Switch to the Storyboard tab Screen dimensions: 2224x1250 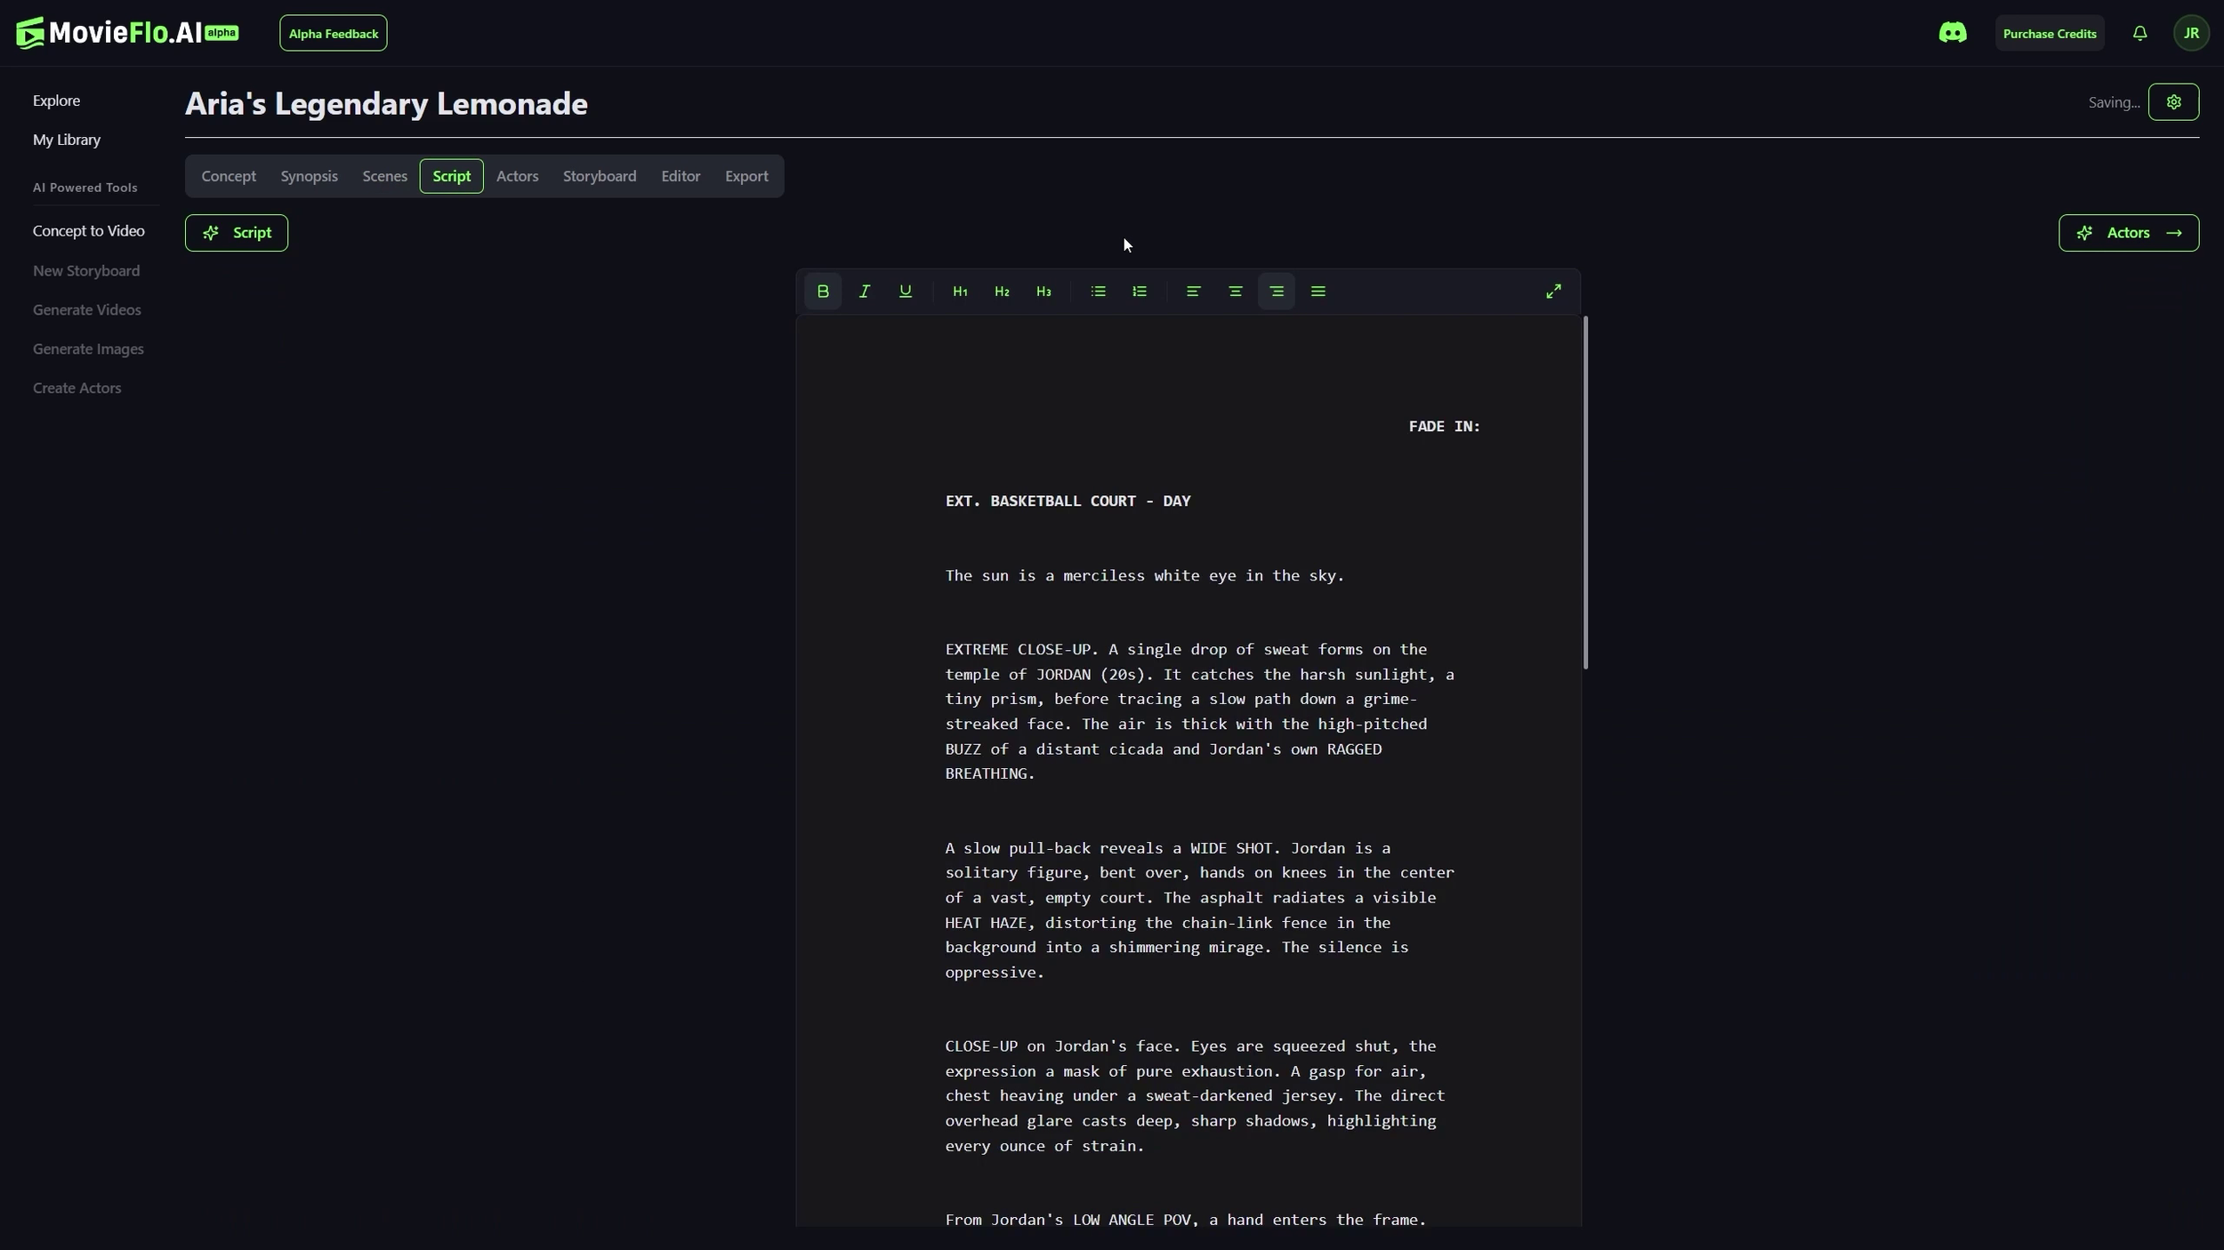point(600,176)
